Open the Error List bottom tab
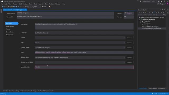Image resolution: width=169 pixels, height=95 pixels. tap(6, 91)
